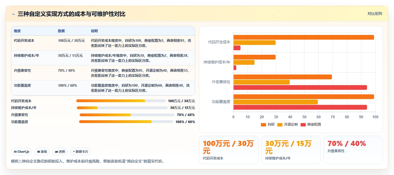Click the panel title about 成本与可维护性对比
The height and width of the screenshot is (175, 394).
point(71,14)
